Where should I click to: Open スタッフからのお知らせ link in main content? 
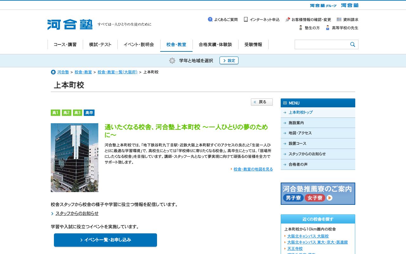pos(77,213)
